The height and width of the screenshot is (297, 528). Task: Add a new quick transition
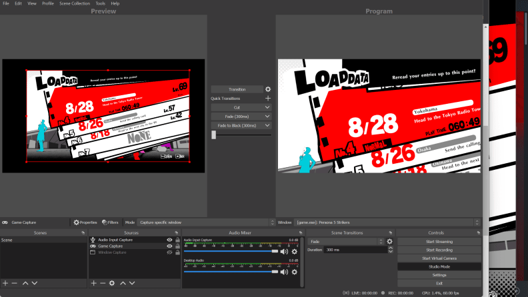268,98
